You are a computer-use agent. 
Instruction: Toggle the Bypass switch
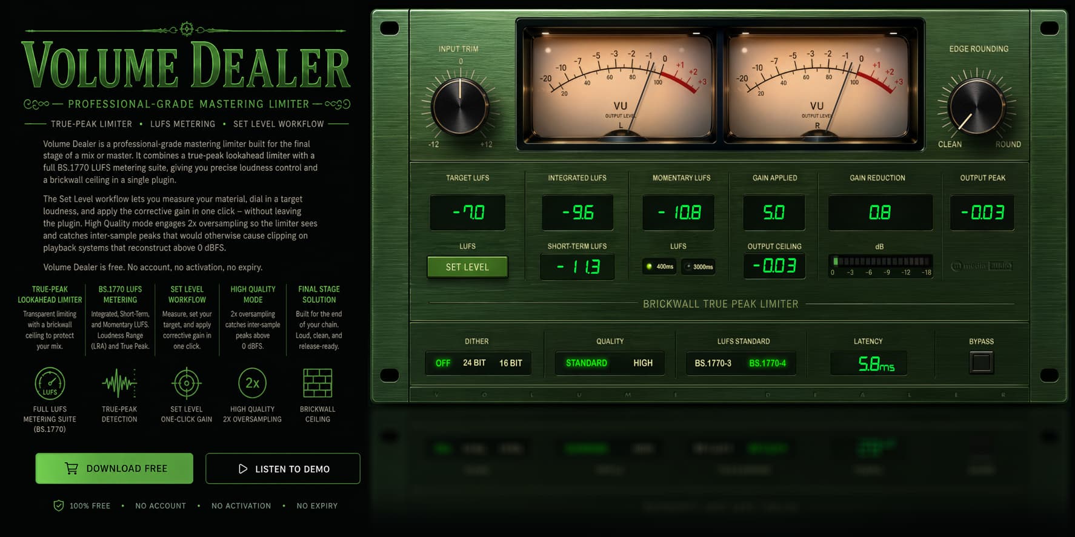click(x=981, y=363)
